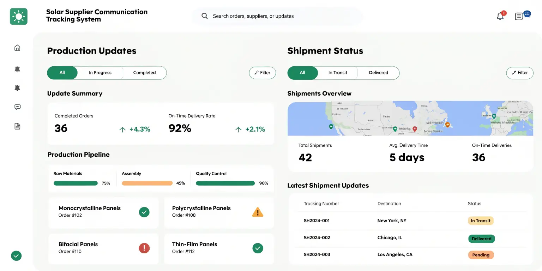Click the solar sun logo icon
The height and width of the screenshot is (271, 542).
tap(18, 16)
